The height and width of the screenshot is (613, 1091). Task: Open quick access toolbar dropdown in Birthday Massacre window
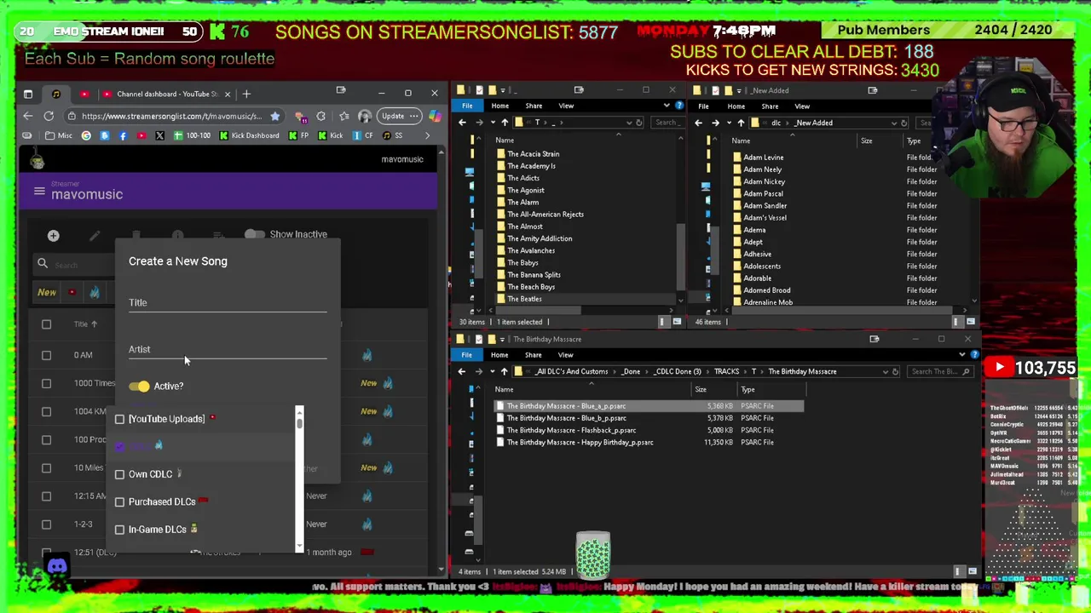(503, 339)
